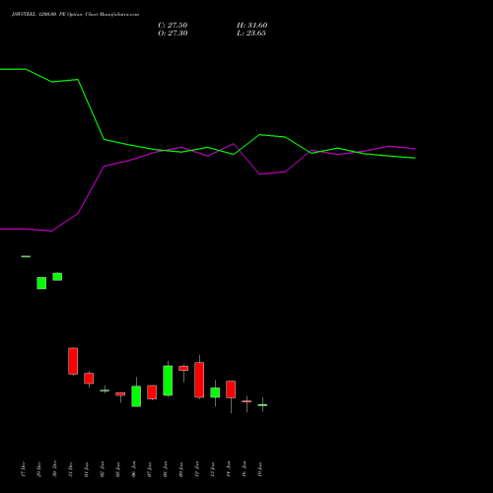Select the 08 Jan date label
This screenshot has height=493, width=493.
pyautogui.click(x=166, y=469)
